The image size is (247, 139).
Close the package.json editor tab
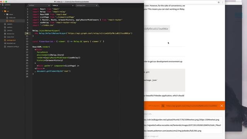click(x=96, y=5)
